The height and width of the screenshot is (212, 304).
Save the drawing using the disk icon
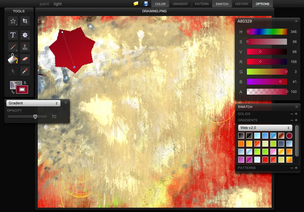(146, 4)
